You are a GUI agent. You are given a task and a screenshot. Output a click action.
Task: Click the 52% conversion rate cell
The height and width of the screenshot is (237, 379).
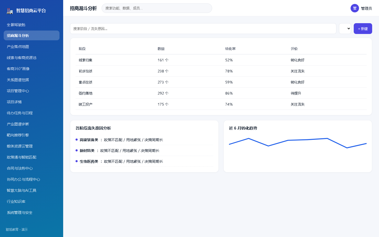[x=229, y=60]
